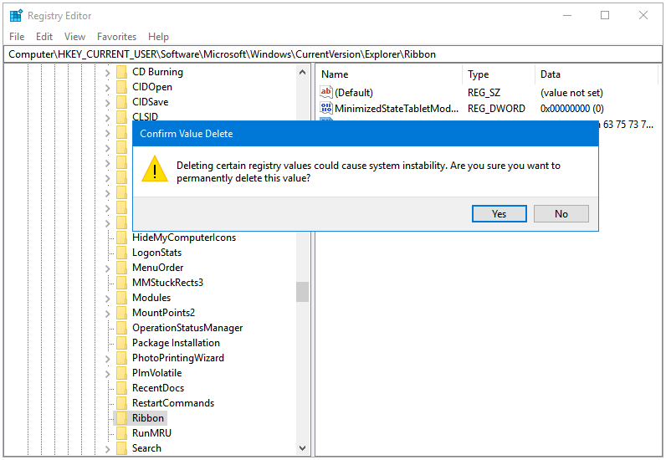This screenshot has width=666, height=460.
Task: Click the Confirm Value Delete title bar
Action: click(x=366, y=134)
